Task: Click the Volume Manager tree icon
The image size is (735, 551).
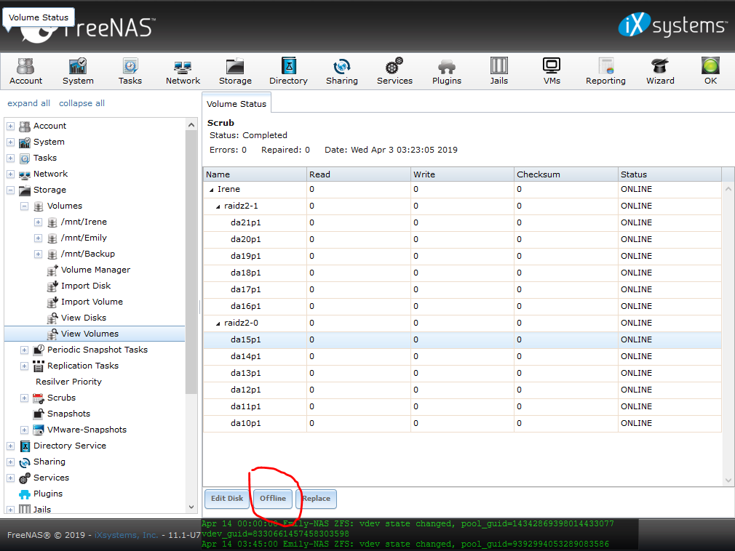Action: click(52, 270)
